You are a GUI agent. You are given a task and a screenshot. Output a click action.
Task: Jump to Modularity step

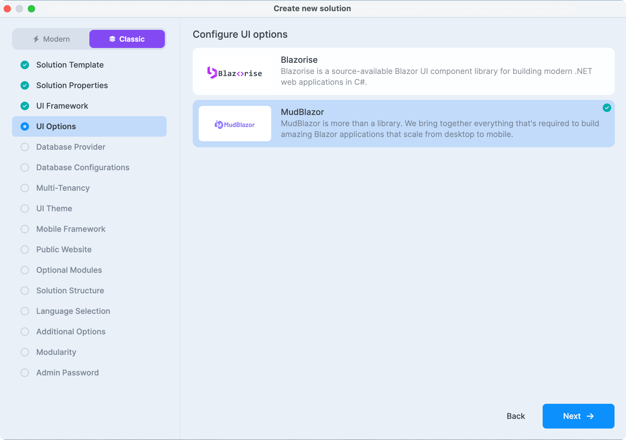(89, 352)
